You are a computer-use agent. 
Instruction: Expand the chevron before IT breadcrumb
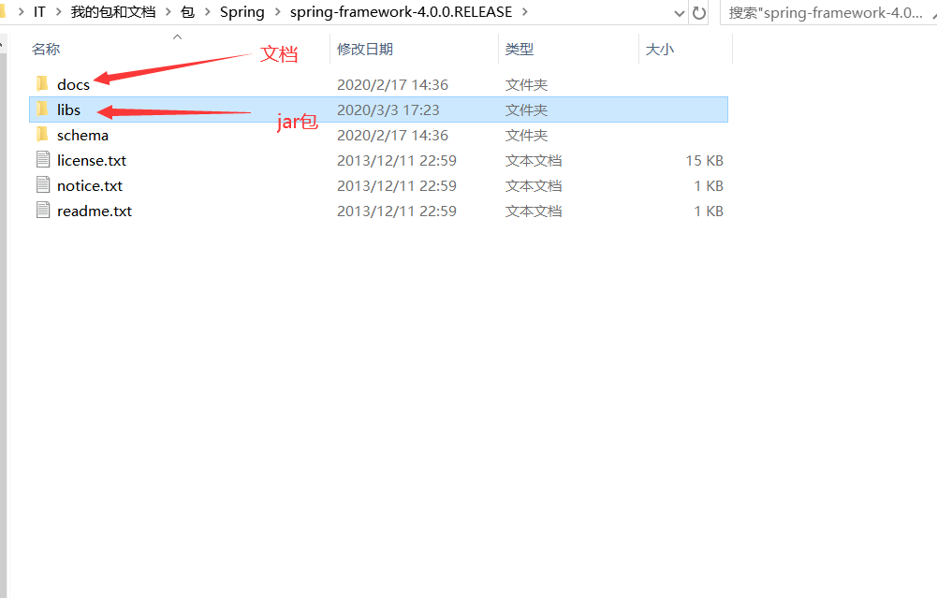pyautogui.click(x=21, y=12)
